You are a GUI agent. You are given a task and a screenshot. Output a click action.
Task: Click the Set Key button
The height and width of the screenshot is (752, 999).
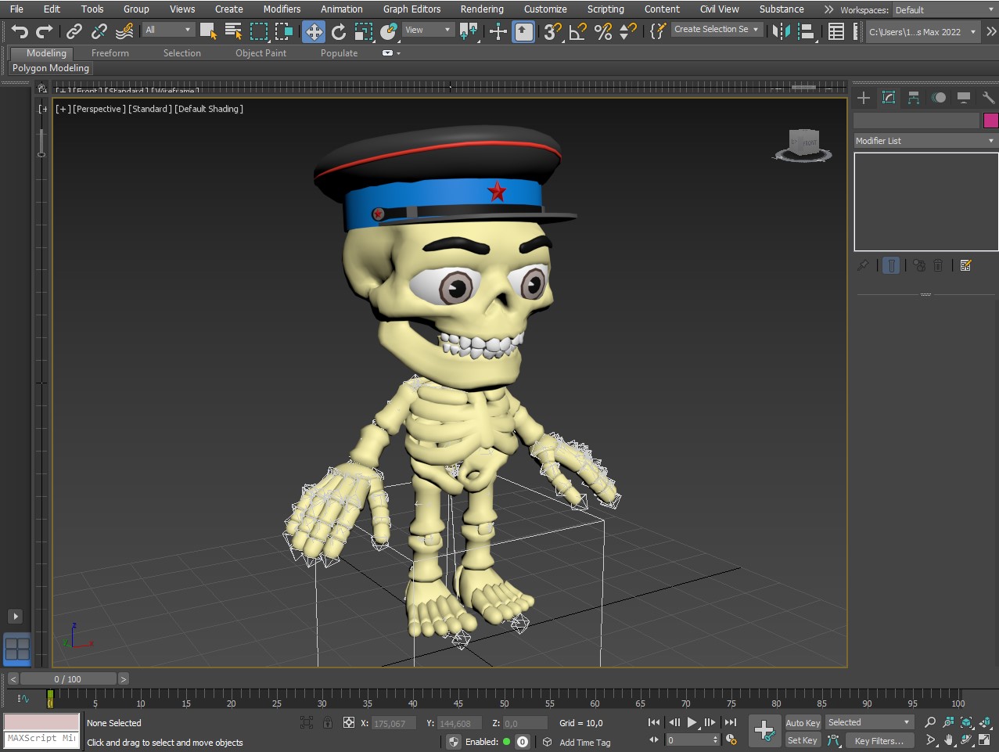click(802, 741)
